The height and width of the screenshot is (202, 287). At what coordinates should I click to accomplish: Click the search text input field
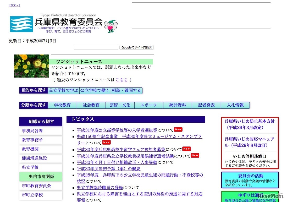coord(96,47)
